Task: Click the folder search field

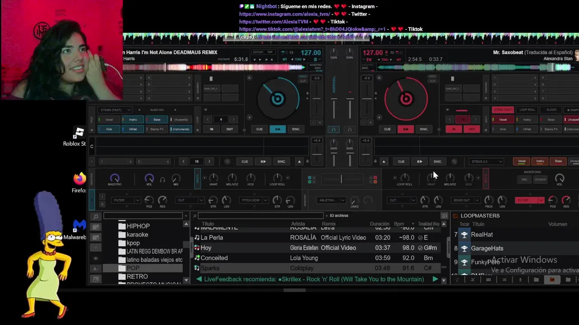Action: coord(143,216)
